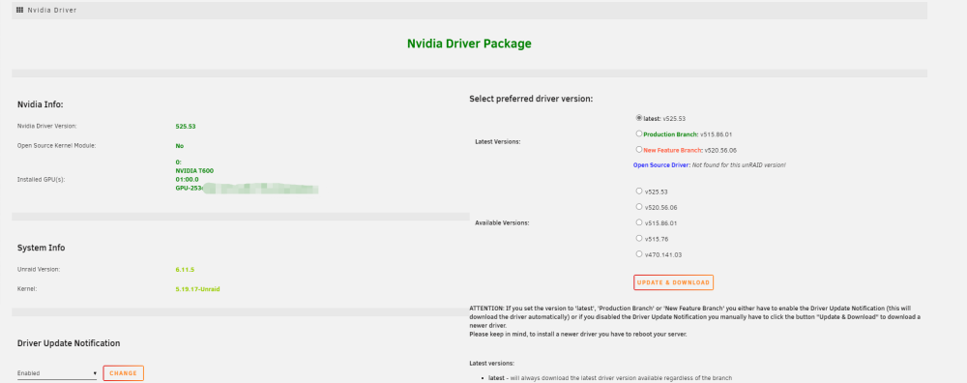Click the driver version value 525.53
This screenshot has width=967, height=383.
coord(186,127)
